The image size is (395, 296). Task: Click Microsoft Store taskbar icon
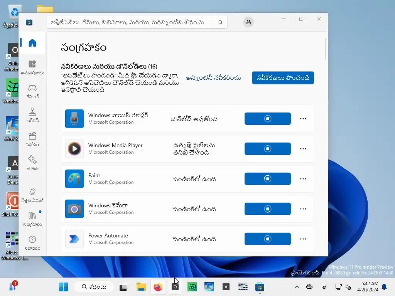tap(260, 287)
